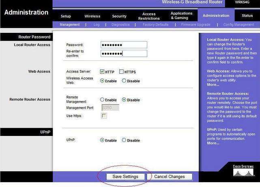Open the Security tab
The image size is (260, 187).
(119, 16)
